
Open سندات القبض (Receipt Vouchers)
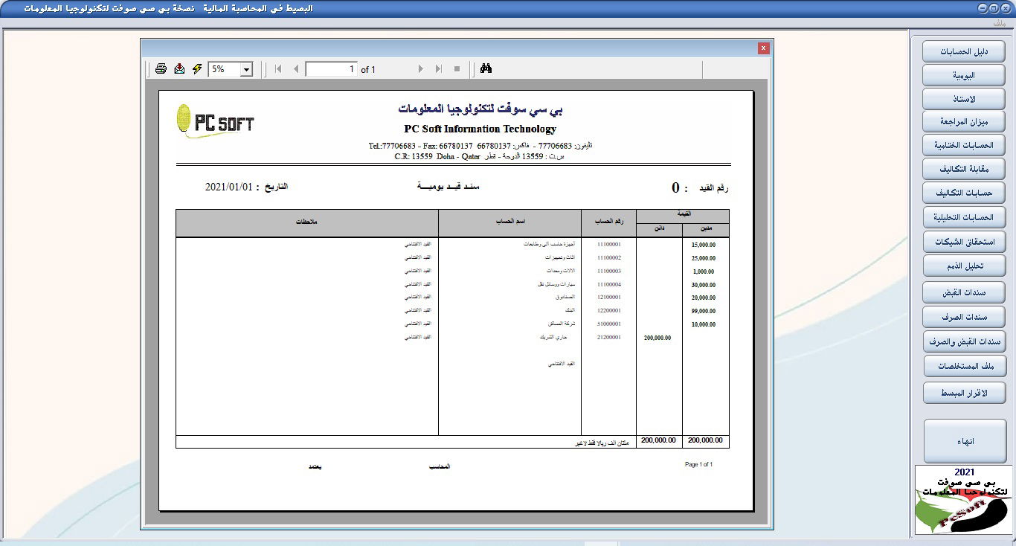(x=963, y=292)
